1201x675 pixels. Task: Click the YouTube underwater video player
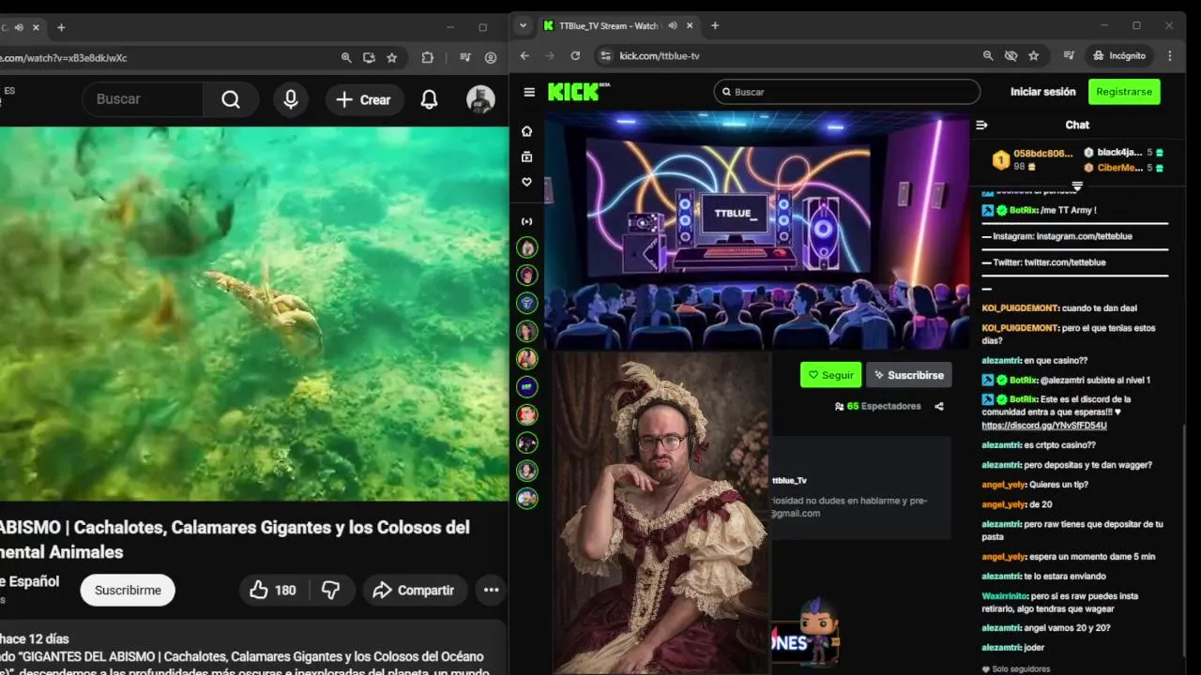pyautogui.click(x=253, y=314)
